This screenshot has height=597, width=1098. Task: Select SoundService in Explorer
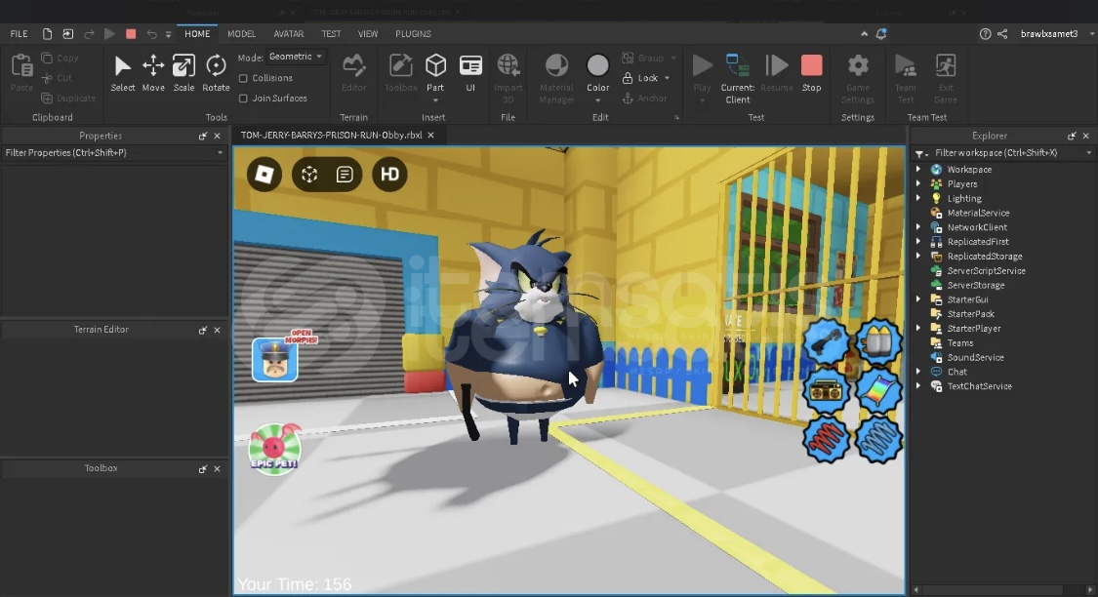point(975,358)
